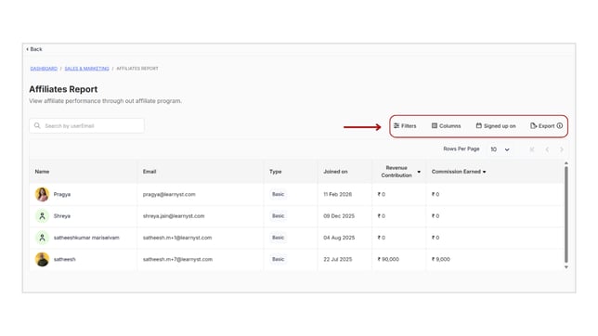Open the Filters panel
Screen dimensions: 598x336
click(x=405, y=126)
